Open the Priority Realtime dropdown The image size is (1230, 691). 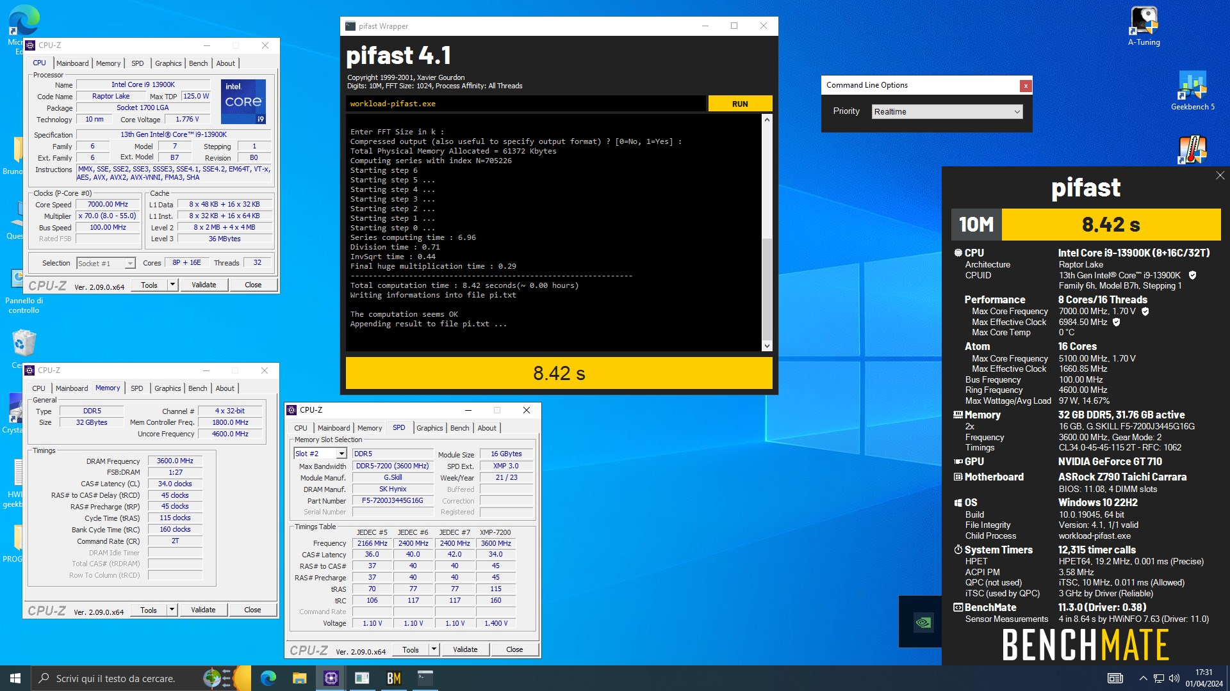click(x=947, y=111)
